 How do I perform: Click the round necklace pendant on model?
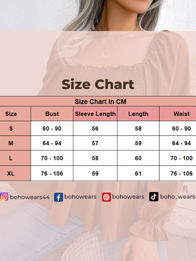pyautogui.click(x=106, y=53)
